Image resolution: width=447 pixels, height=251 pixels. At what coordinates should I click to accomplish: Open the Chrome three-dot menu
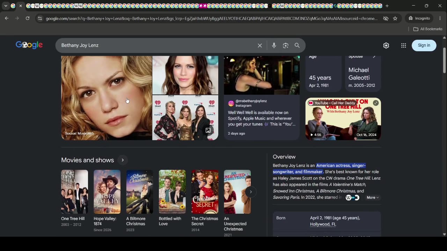(x=440, y=18)
